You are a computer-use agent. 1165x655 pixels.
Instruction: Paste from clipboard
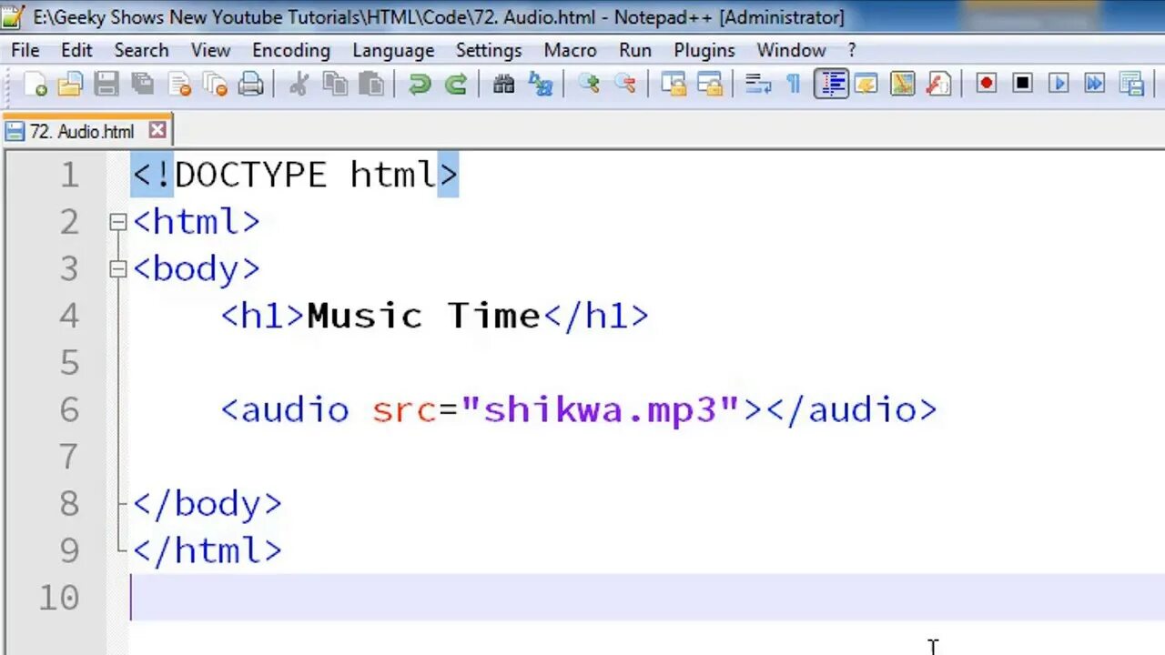point(371,84)
